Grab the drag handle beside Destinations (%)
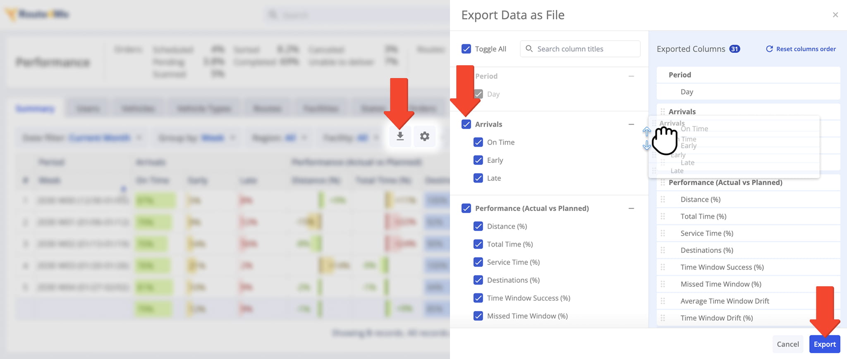Image resolution: width=847 pixels, height=359 pixels. [x=663, y=250]
